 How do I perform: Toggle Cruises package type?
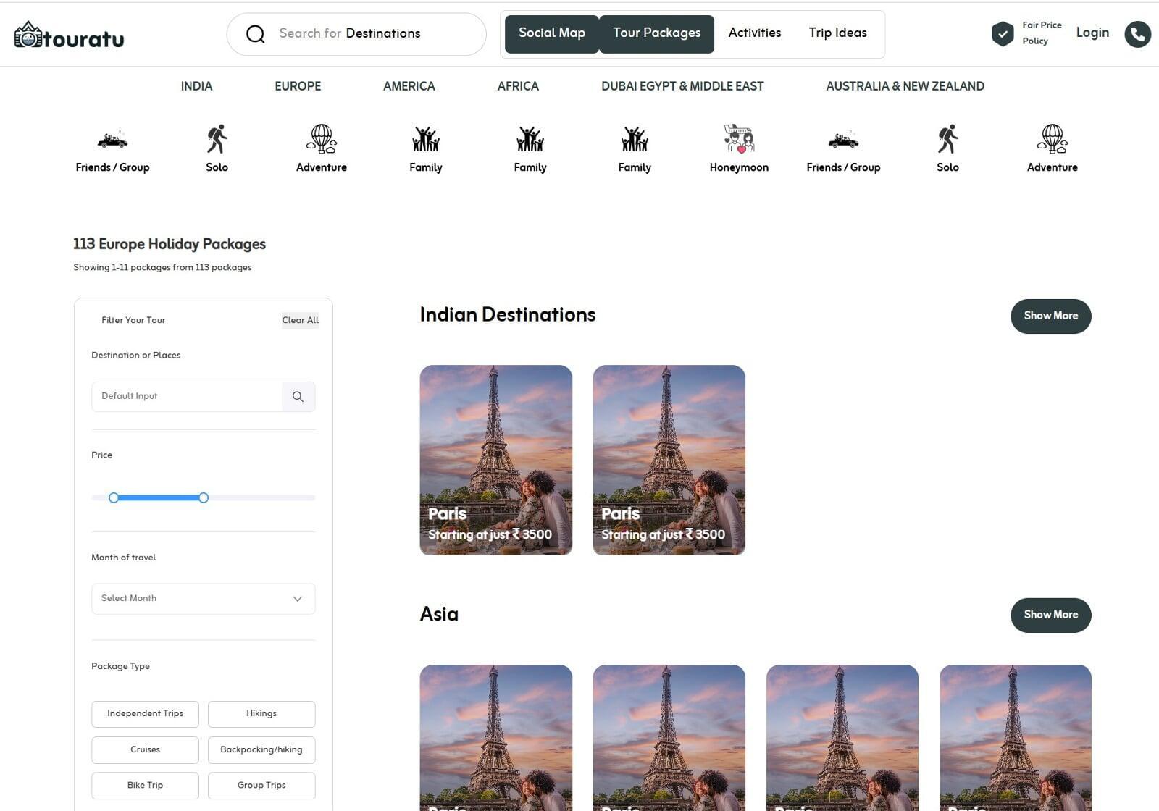[x=145, y=750]
